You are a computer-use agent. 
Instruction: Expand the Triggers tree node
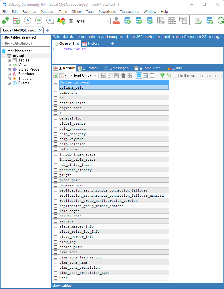9,79
